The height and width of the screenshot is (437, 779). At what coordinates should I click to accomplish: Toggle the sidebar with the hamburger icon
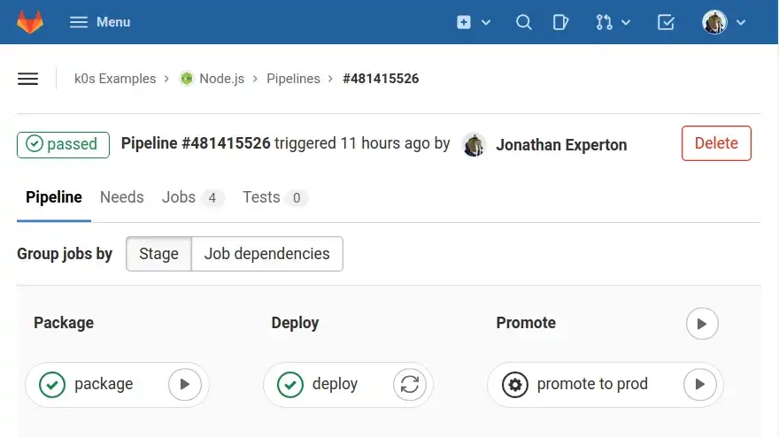click(27, 79)
